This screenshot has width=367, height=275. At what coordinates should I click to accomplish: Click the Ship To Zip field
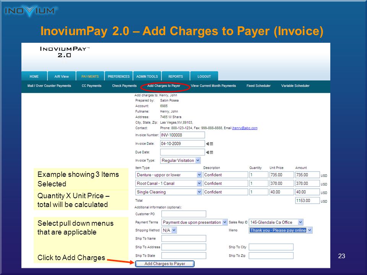tap(271, 256)
